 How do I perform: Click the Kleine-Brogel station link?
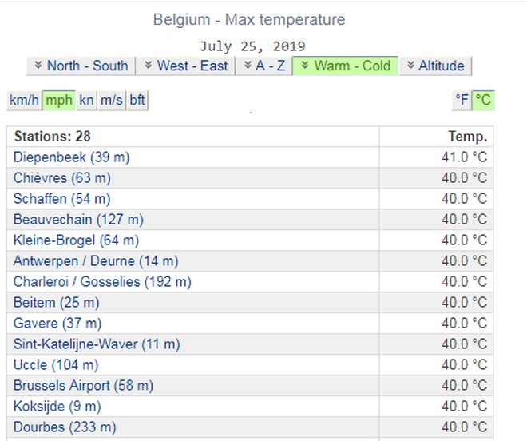[76, 240]
